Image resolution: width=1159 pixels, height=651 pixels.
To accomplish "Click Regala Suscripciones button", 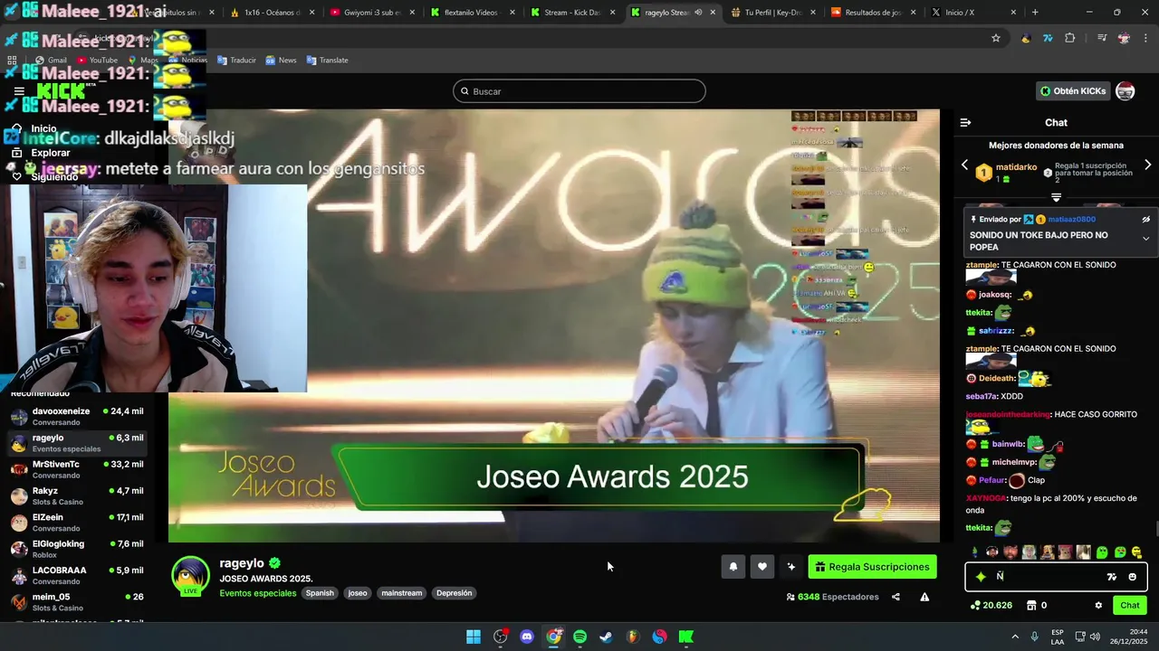I will (873, 567).
